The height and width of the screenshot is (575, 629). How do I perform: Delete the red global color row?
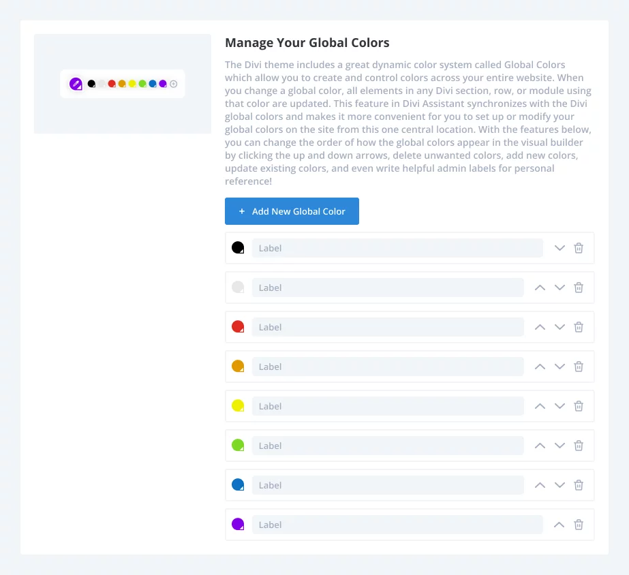(x=579, y=327)
